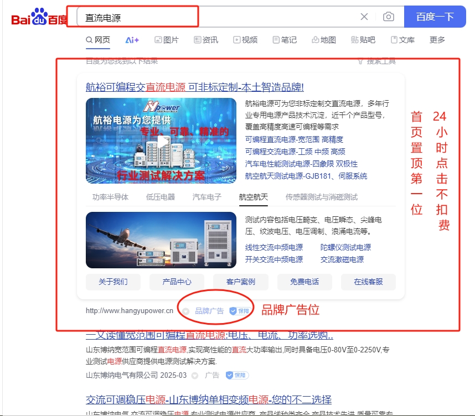Click 山东博纳电气有限公司 2025-03 source text

(136, 376)
